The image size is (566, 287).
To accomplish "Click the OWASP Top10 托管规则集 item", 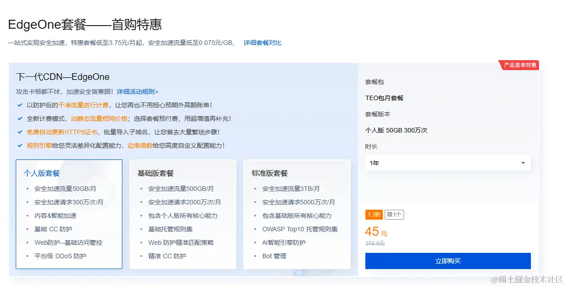I will (x=300, y=229).
